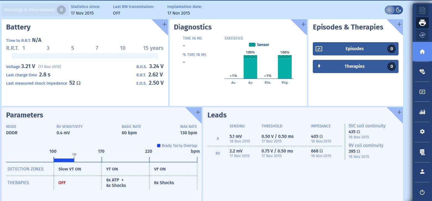
Task: Open the ECG monitor sidebar icon
Action: (x=422, y=92)
